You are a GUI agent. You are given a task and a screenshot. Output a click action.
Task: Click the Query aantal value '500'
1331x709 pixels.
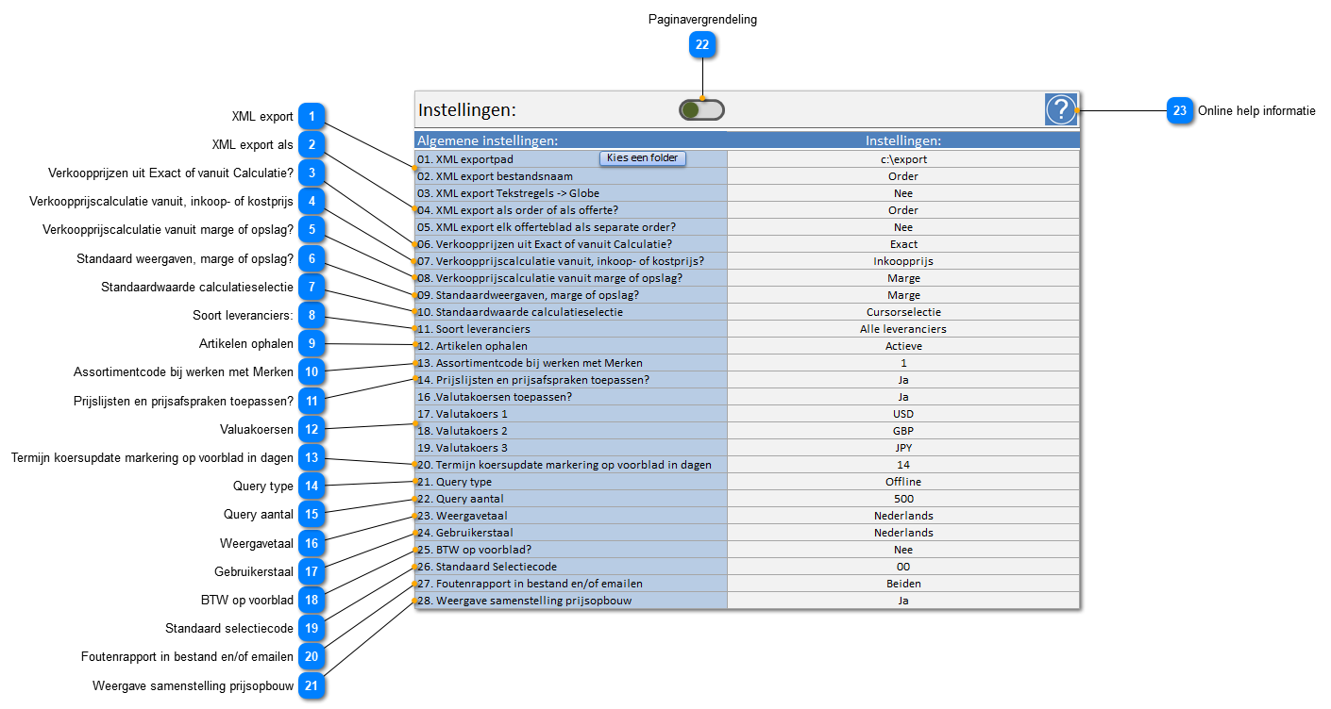[903, 499]
